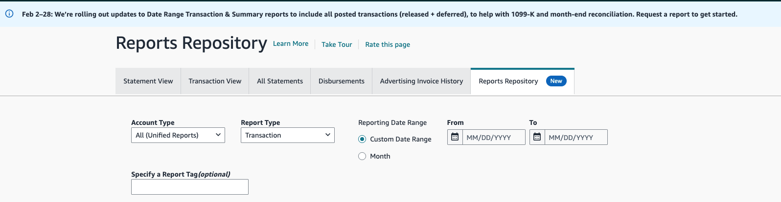
Task: Go to the Transaction View tab
Action: pyautogui.click(x=215, y=81)
